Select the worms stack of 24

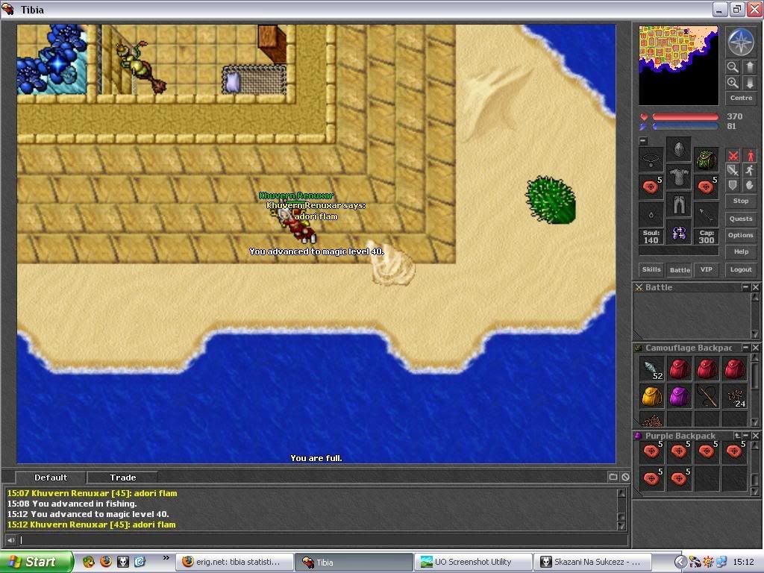pos(734,397)
